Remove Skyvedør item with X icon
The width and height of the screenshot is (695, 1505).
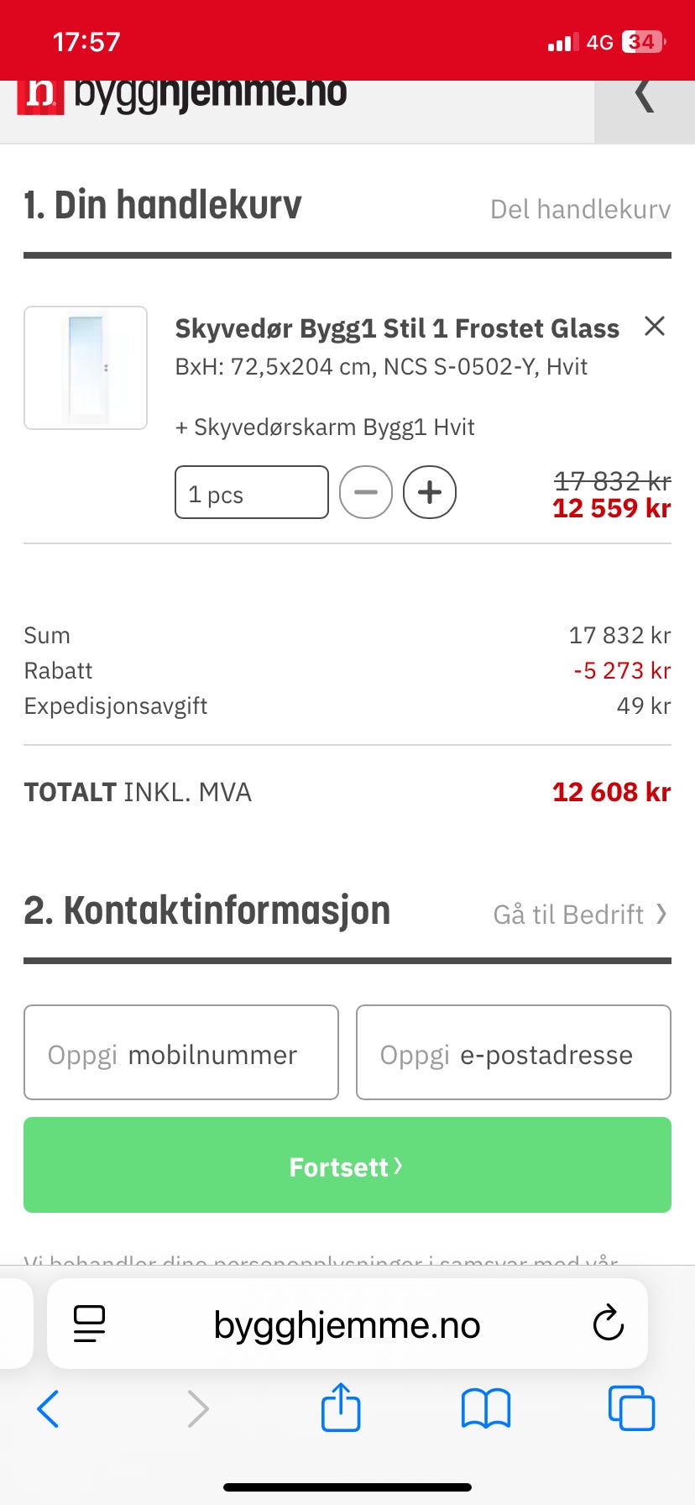pos(655,326)
